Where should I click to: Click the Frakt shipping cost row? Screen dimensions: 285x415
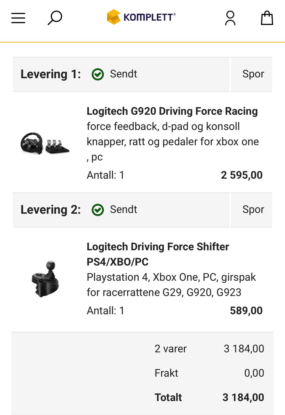tap(209, 373)
